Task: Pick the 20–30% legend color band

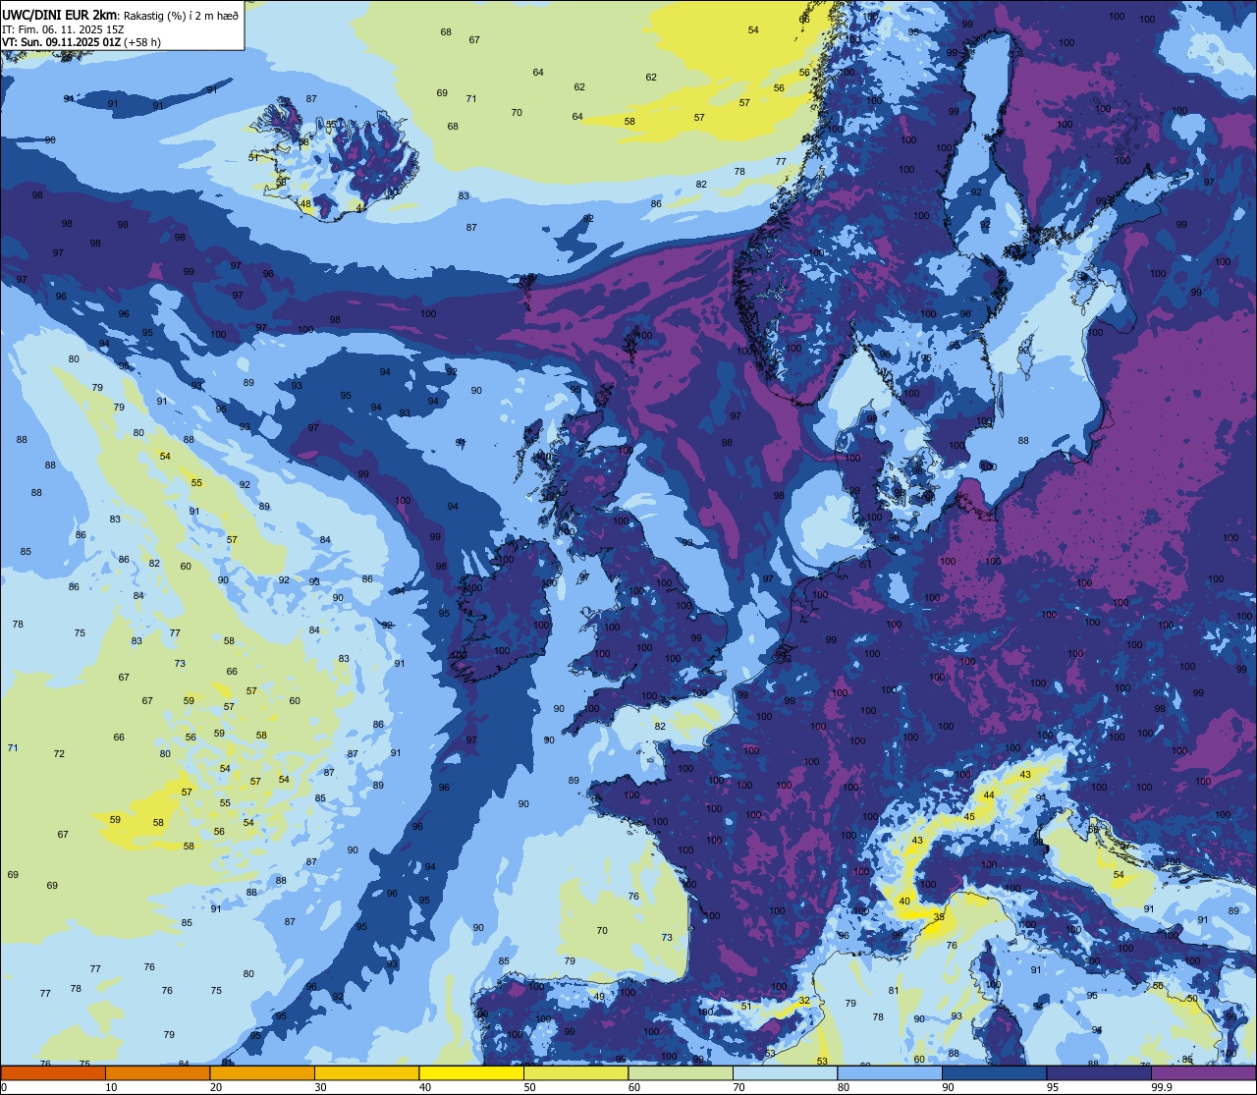Action: coord(262,1072)
